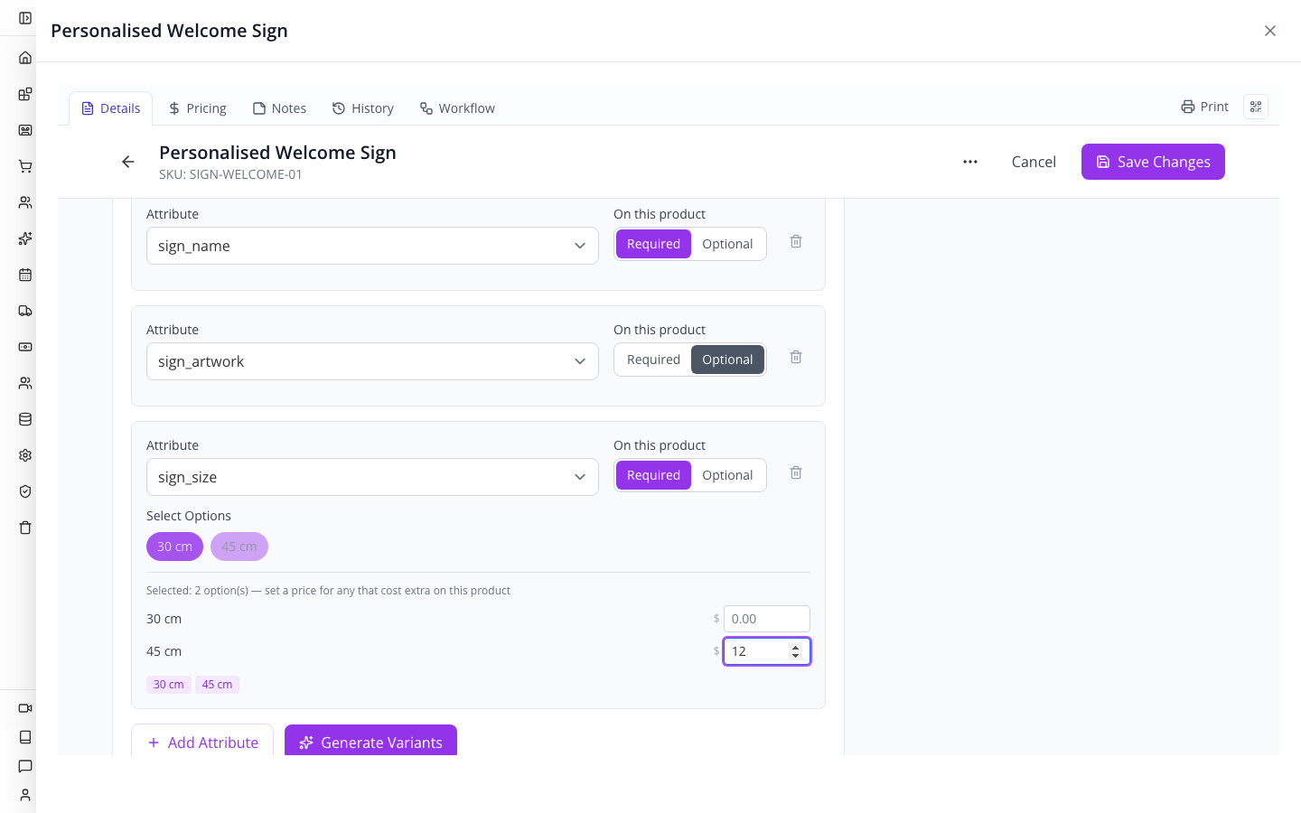Go to the Workflow tab
The width and height of the screenshot is (1301, 813).
click(x=457, y=108)
